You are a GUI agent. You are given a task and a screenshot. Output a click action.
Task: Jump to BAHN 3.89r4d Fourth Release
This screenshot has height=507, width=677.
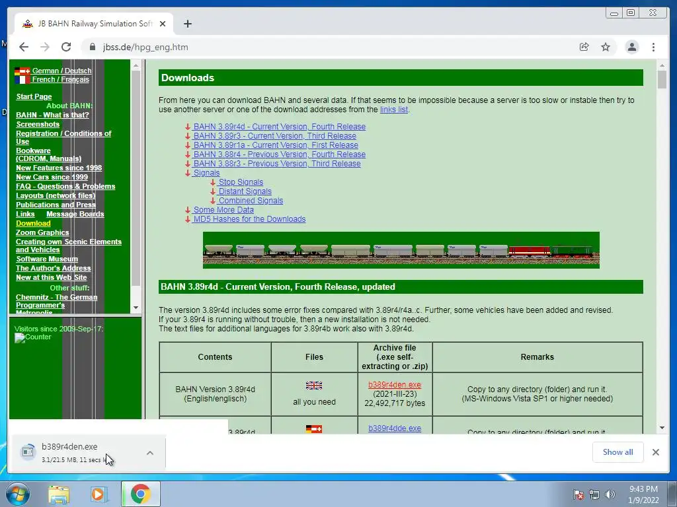coord(280,126)
